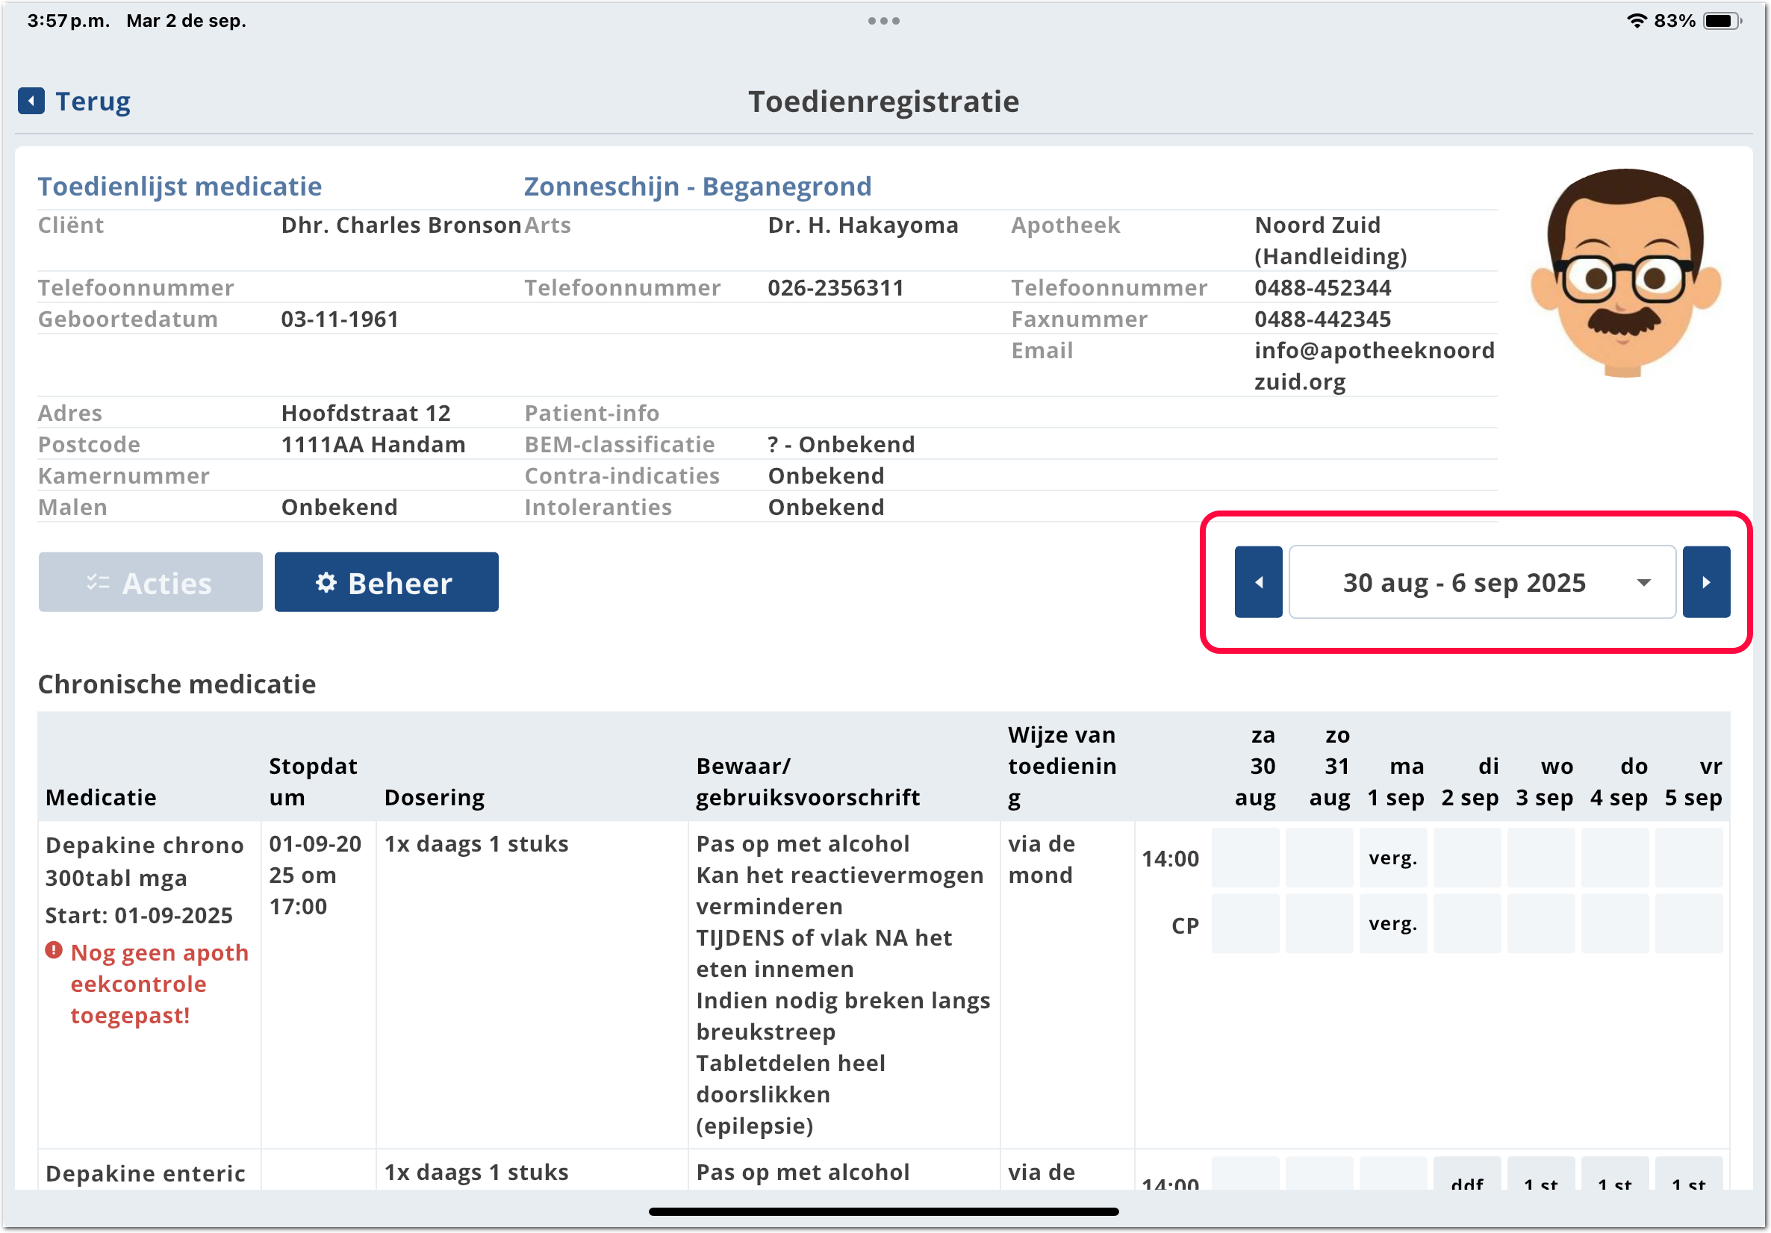Tap the di 2 sep column header

click(1470, 781)
